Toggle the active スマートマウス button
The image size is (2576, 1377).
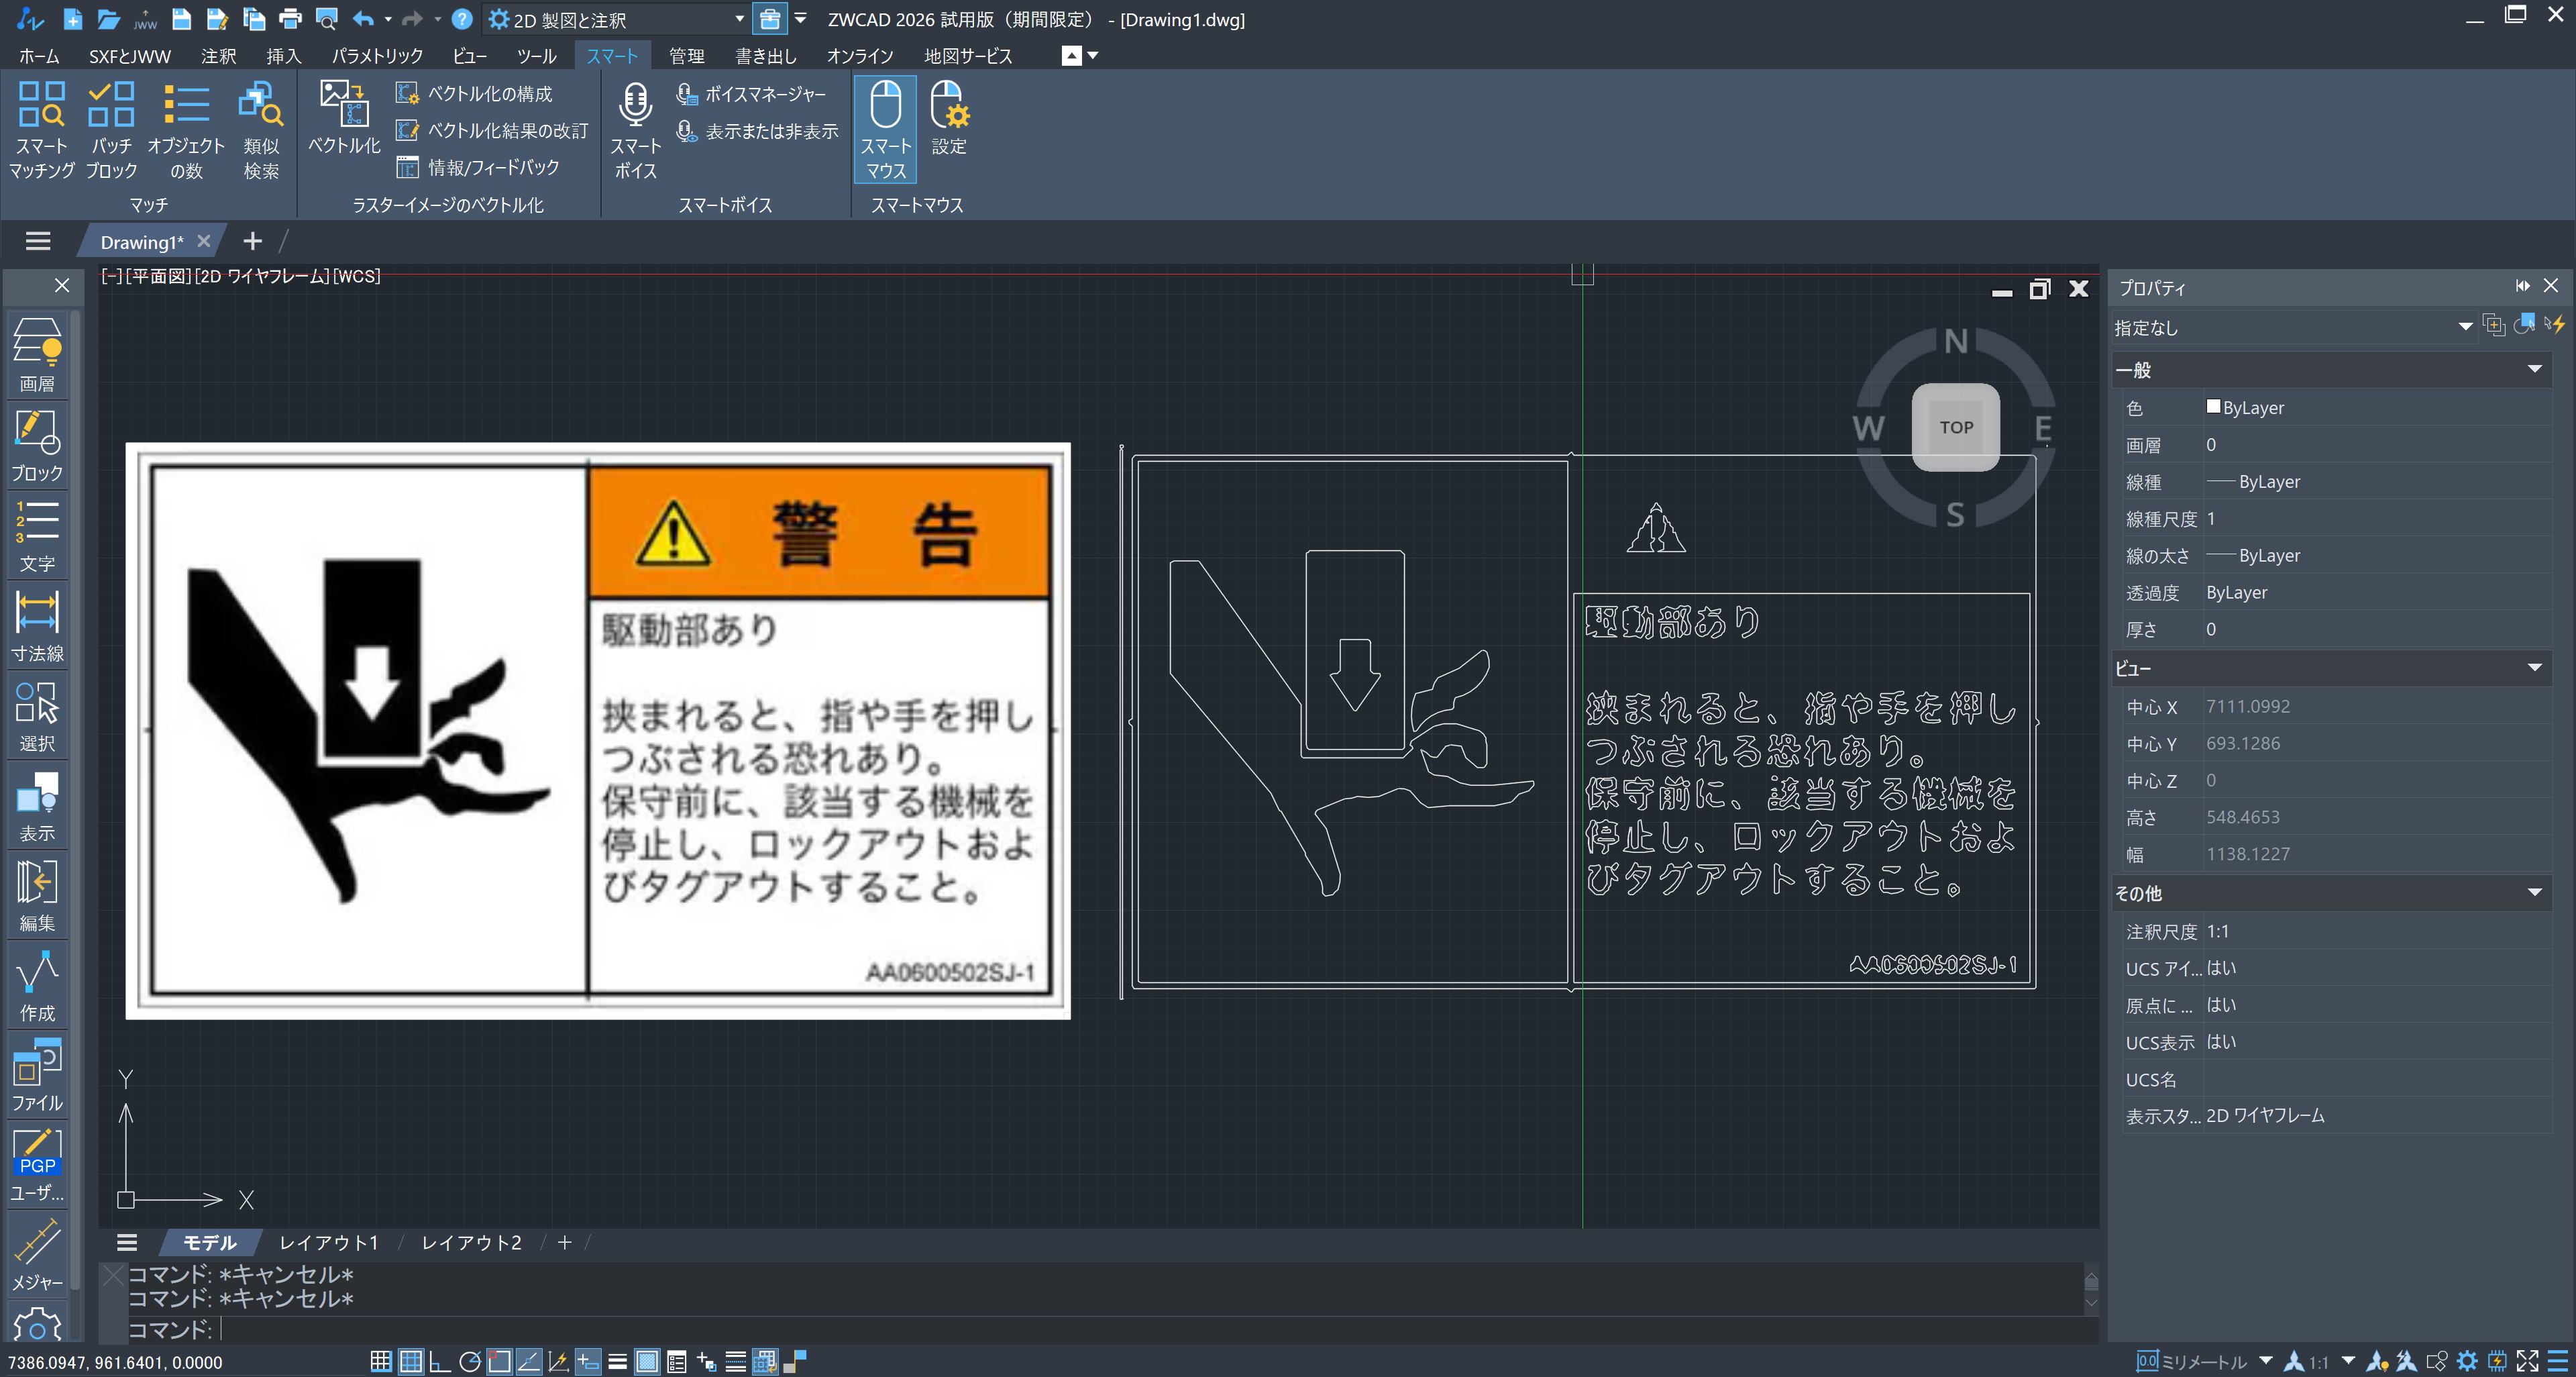click(885, 130)
